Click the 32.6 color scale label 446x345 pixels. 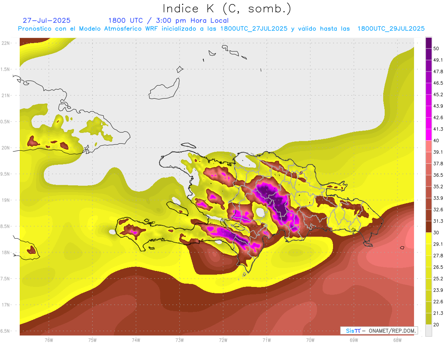pos(438,210)
